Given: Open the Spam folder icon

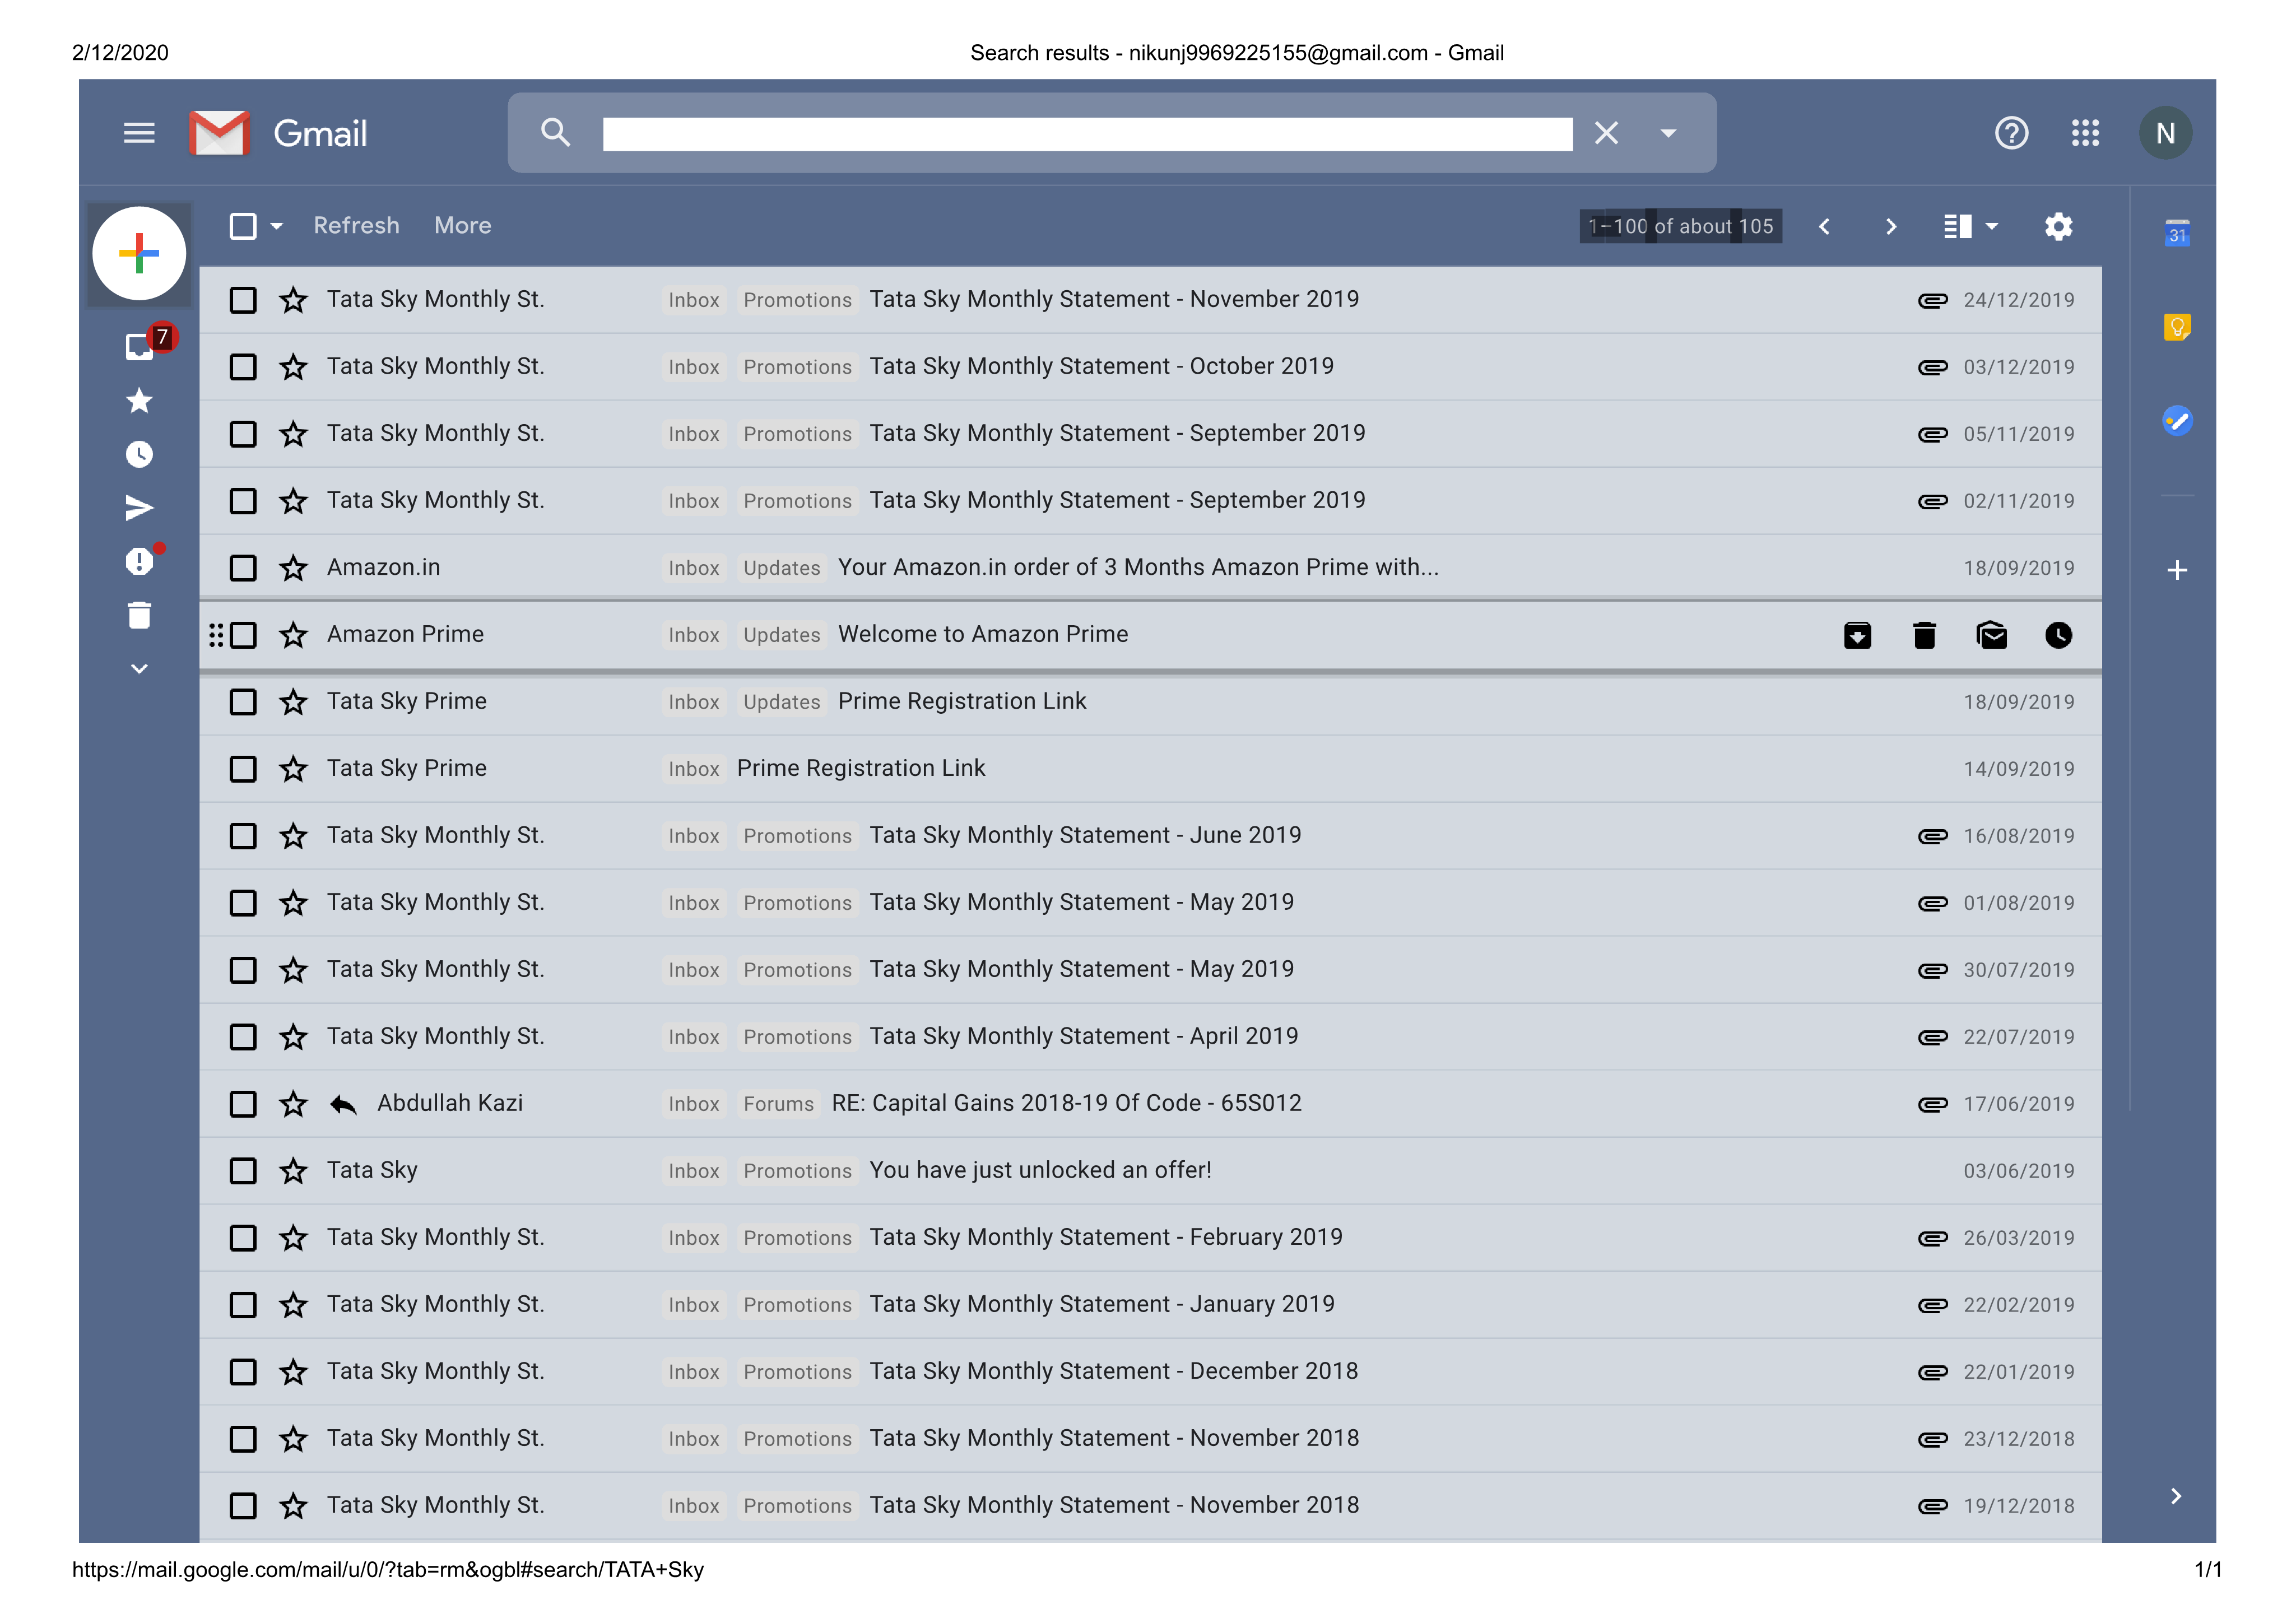Looking at the screenshot, I should pyautogui.click(x=139, y=562).
